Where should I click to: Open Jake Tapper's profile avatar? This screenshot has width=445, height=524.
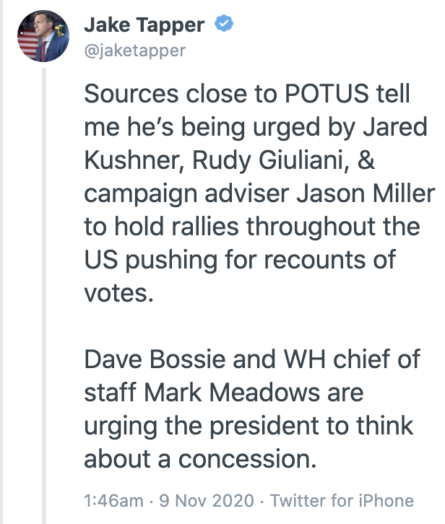[43, 36]
